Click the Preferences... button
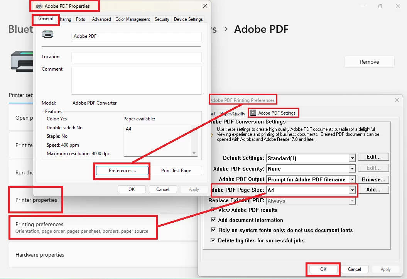 [122, 171]
